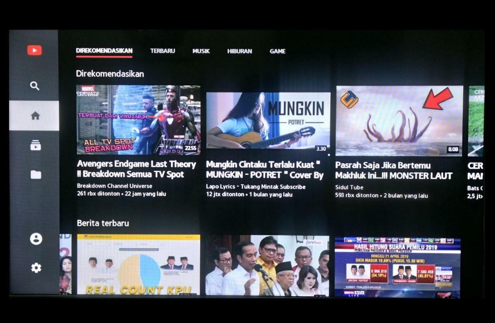Play the MUNGKIN POTRET guitar cover thumbnail
This screenshot has height=323, width=495.
268,121
